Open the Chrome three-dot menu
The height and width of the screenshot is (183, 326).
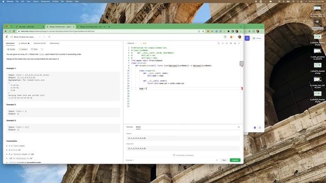click(x=241, y=32)
